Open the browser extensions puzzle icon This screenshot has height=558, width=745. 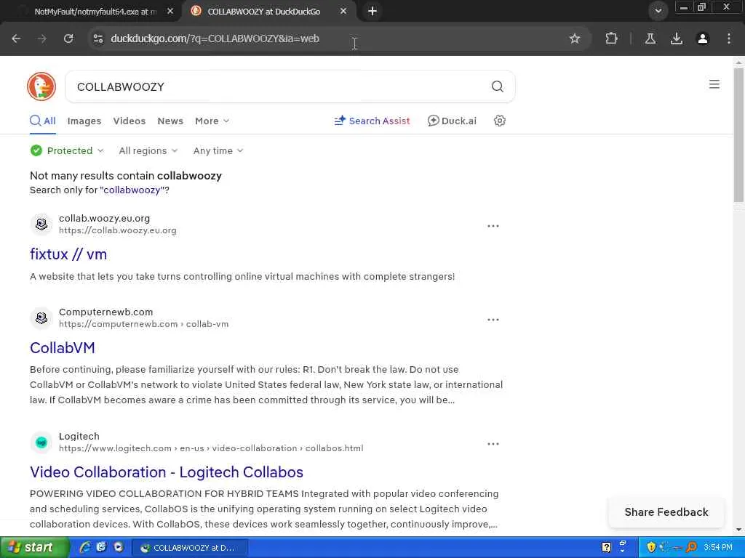tap(611, 39)
